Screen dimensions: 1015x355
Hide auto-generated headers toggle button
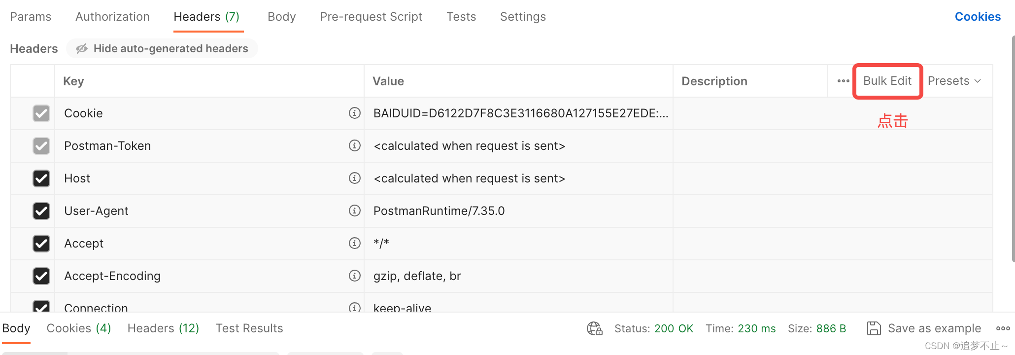click(162, 48)
